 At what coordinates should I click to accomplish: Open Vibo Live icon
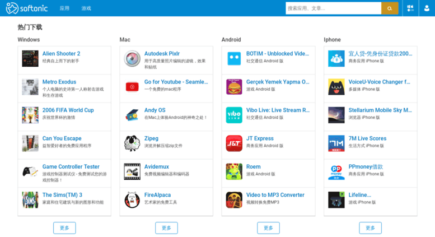(x=234, y=115)
